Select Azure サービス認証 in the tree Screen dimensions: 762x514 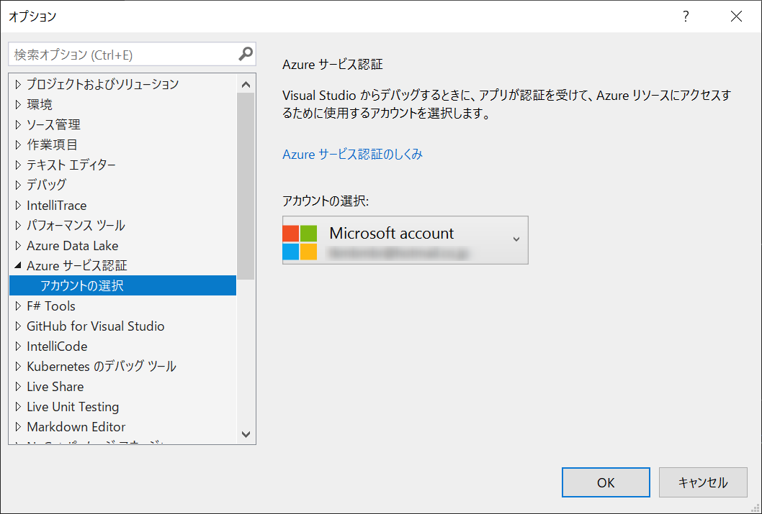coord(77,265)
